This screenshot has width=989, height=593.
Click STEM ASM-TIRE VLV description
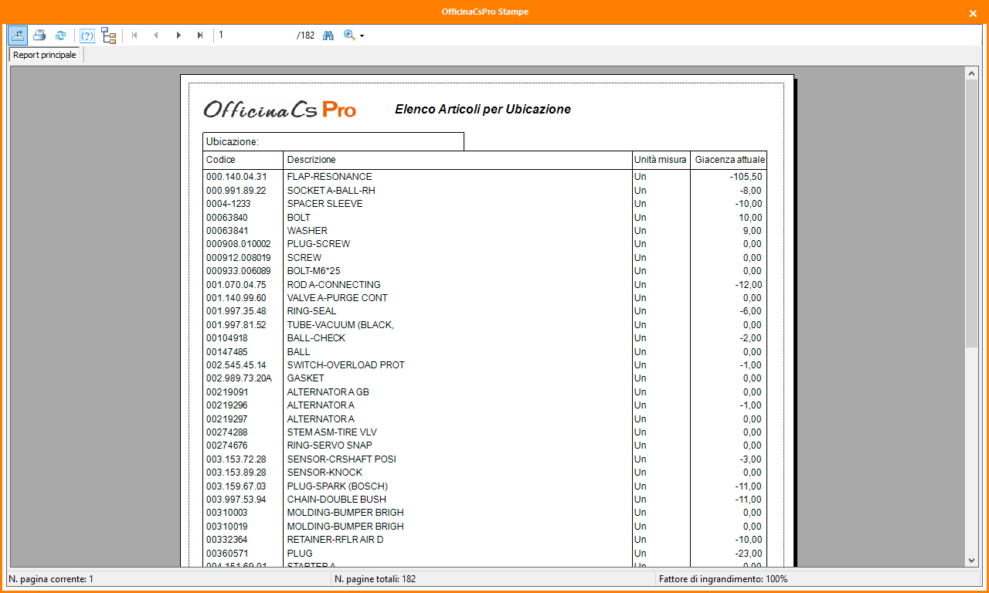[331, 432]
